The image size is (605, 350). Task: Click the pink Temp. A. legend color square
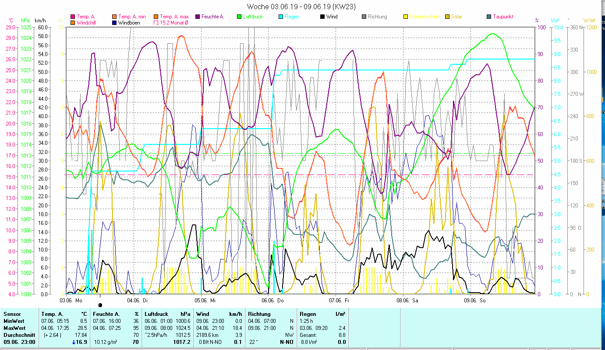[72, 17]
